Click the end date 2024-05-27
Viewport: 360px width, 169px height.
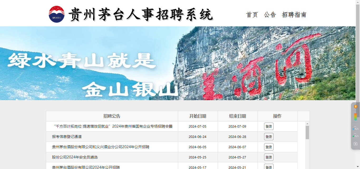pyautogui.click(x=237, y=157)
